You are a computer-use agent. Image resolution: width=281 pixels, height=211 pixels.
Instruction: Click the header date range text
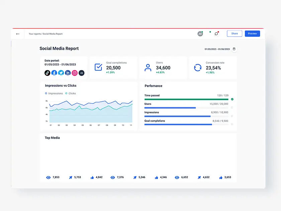point(217,49)
